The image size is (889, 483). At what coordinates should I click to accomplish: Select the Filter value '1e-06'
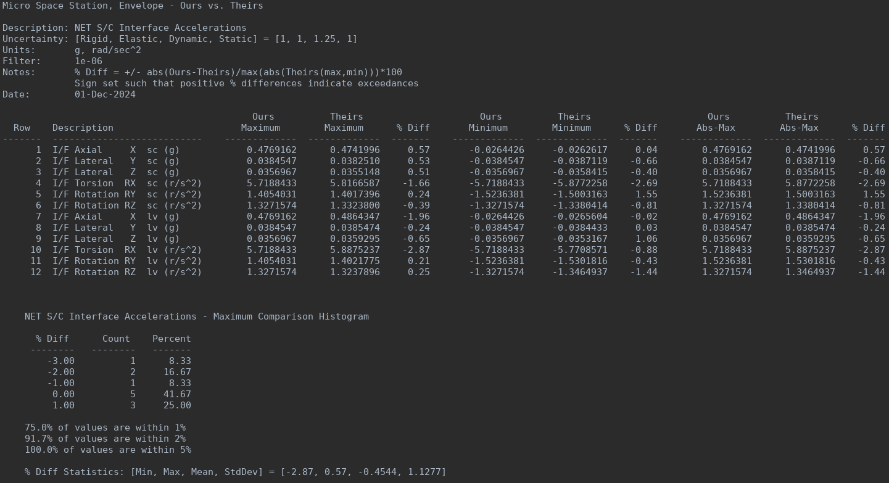(x=88, y=61)
